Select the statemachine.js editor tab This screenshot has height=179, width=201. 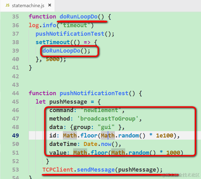point(27,6)
